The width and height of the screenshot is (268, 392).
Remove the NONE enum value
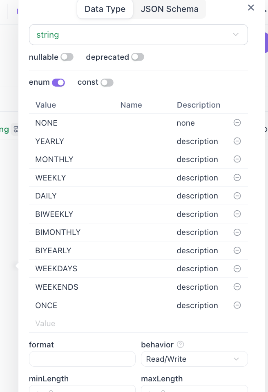[237, 123]
